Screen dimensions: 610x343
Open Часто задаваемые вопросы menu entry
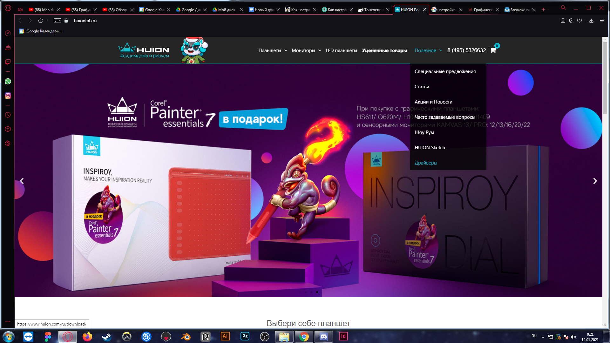click(x=445, y=117)
